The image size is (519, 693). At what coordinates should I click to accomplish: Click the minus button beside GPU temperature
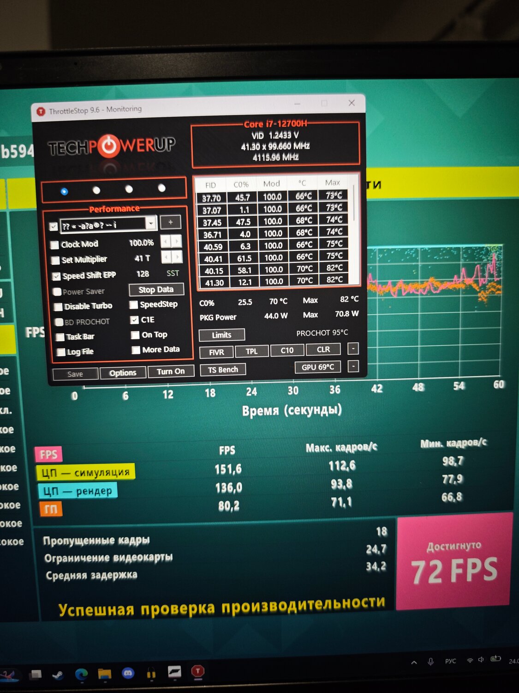pyautogui.click(x=353, y=366)
